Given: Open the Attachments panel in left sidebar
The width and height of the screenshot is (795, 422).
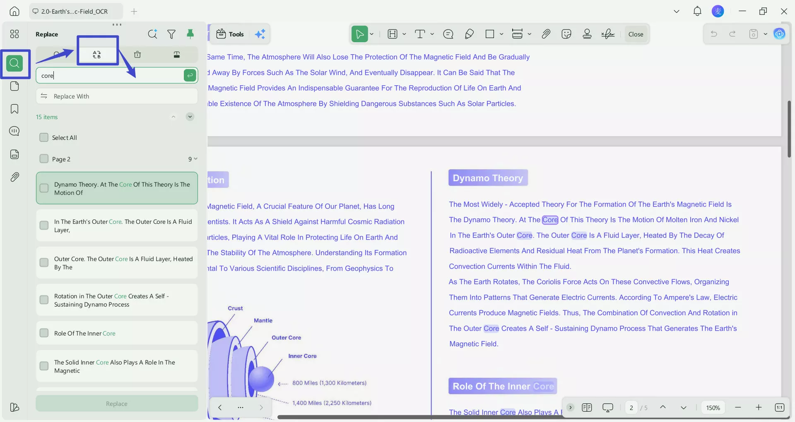Looking at the screenshot, I should pos(15,177).
